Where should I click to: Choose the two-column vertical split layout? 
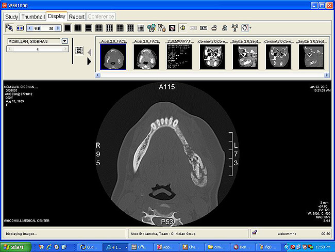(x=78, y=27)
